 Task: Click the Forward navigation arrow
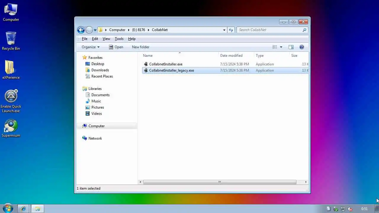(89, 30)
